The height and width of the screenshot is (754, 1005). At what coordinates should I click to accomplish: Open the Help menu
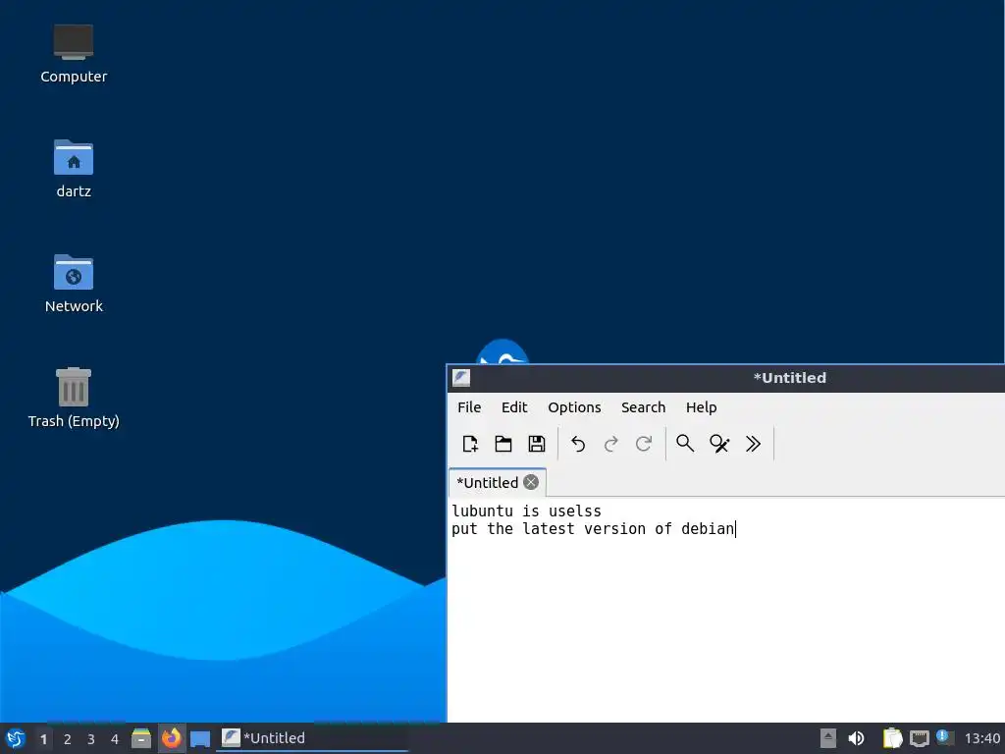[701, 407]
